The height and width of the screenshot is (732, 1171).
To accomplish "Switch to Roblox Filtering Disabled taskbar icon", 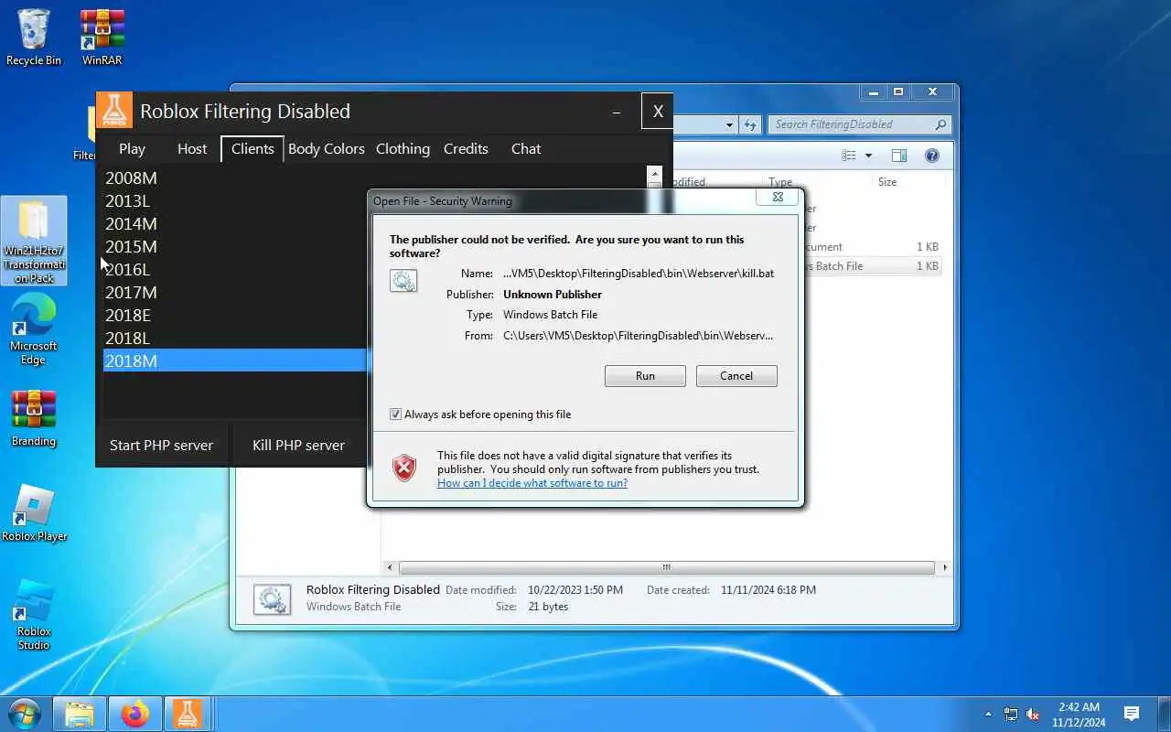I will coord(188,715).
